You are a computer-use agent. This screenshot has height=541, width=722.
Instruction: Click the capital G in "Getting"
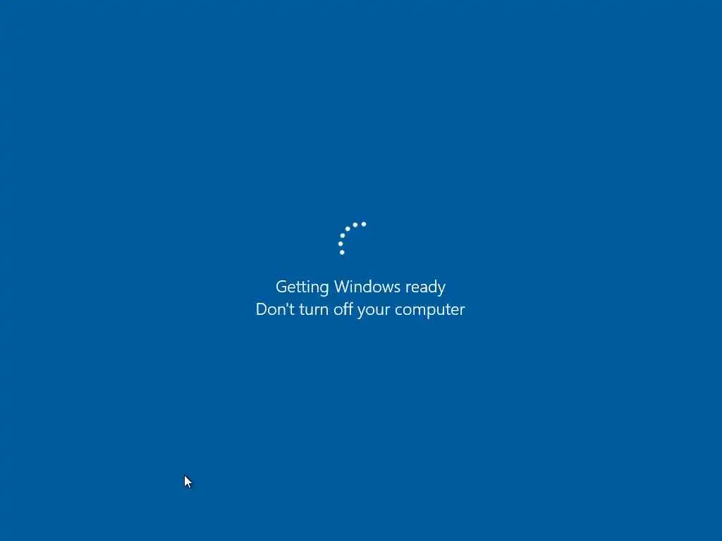(282, 287)
